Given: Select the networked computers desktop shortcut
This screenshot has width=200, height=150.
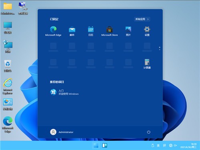Looking at the screenshot, I should [23, 8].
